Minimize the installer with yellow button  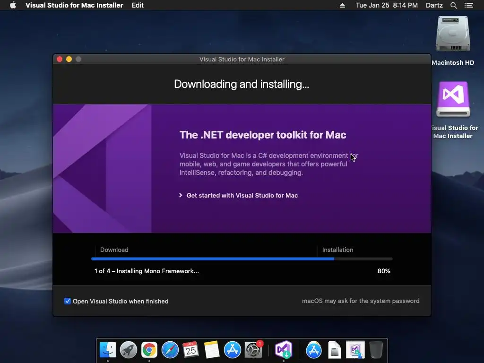[69, 59]
